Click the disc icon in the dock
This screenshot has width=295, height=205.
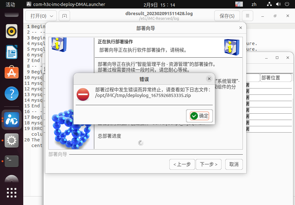12,179
